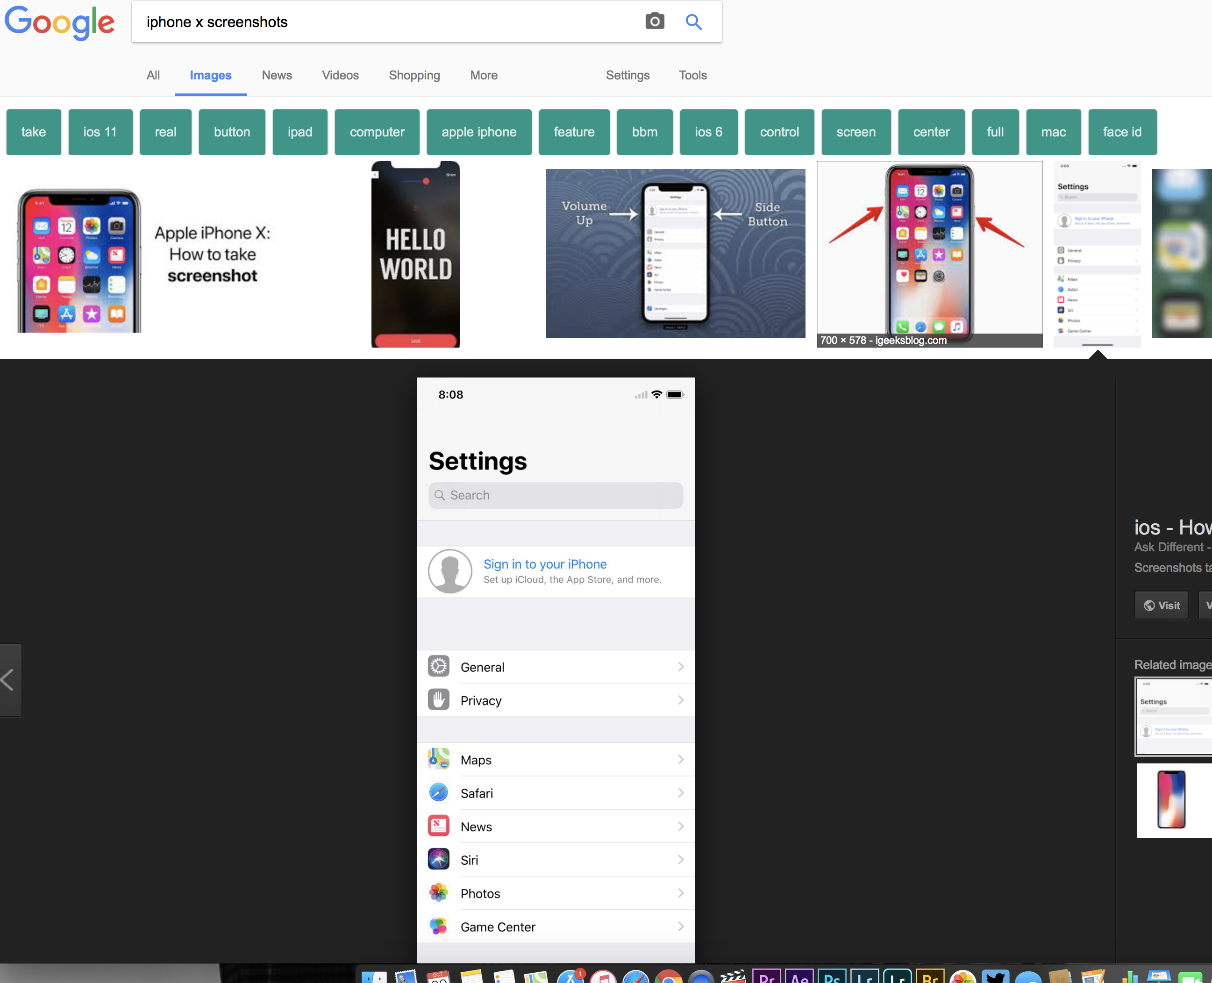1212x983 pixels.
Task: Select the 'ios 11' filter chip
Action: 100,132
